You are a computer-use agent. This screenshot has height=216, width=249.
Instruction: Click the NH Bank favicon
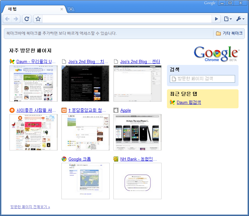point(116,159)
